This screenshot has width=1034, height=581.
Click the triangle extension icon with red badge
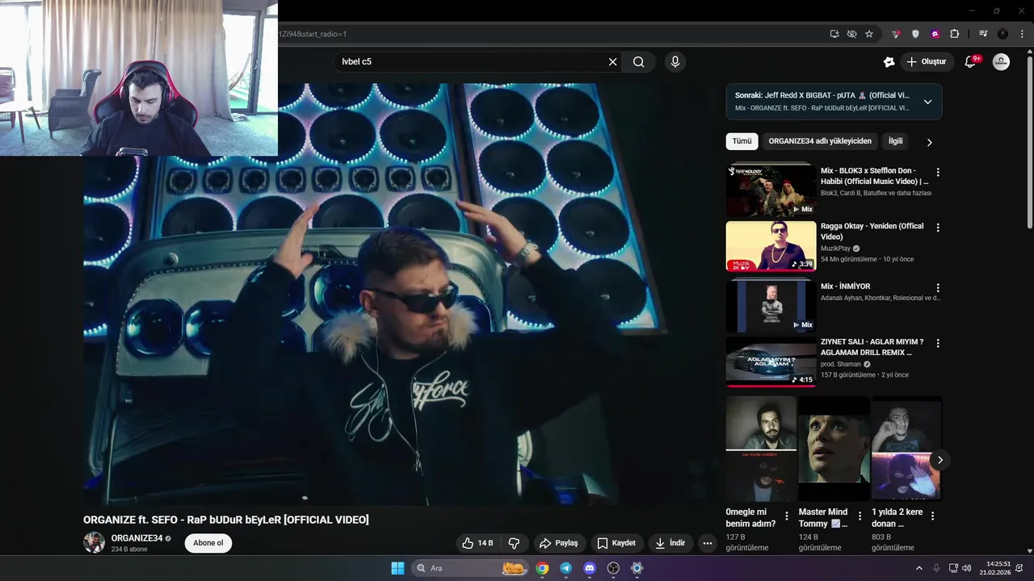point(896,34)
